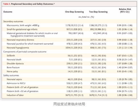138x107 pixels.
Task: Click the value '239/11,250 (2.1)'
Action: (x=74, y=63)
